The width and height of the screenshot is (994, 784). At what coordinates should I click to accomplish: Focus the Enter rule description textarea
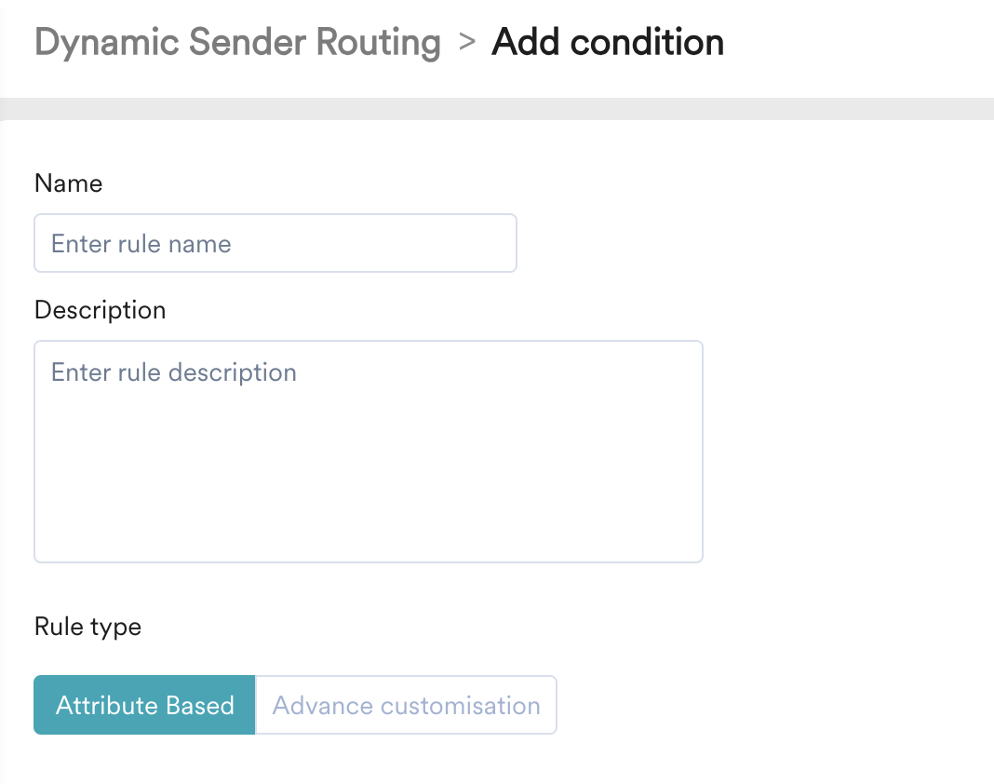click(x=369, y=452)
